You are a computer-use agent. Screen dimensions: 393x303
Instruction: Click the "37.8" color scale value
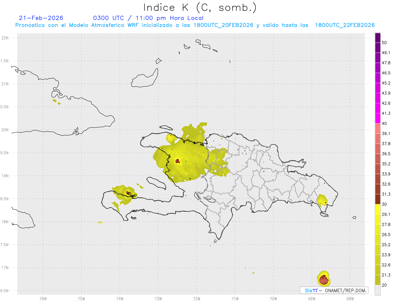[386, 144]
